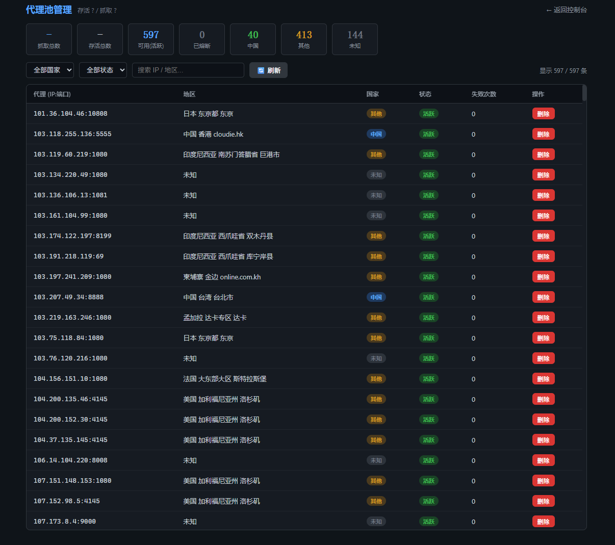
Task: Click the 存活总数 stat card
Action: click(100, 39)
